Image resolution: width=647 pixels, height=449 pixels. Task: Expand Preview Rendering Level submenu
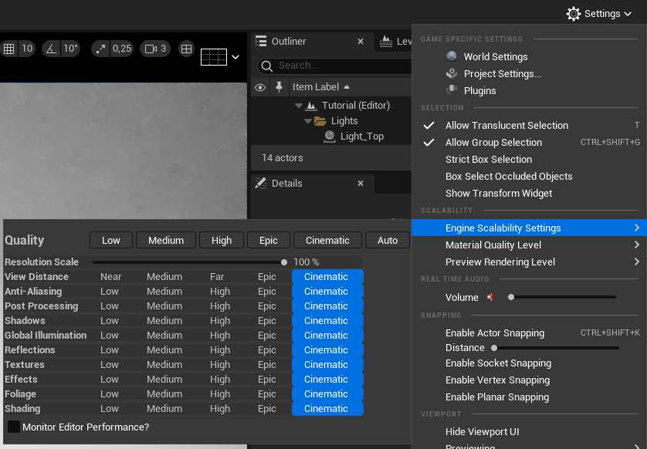[x=530, y=262]
